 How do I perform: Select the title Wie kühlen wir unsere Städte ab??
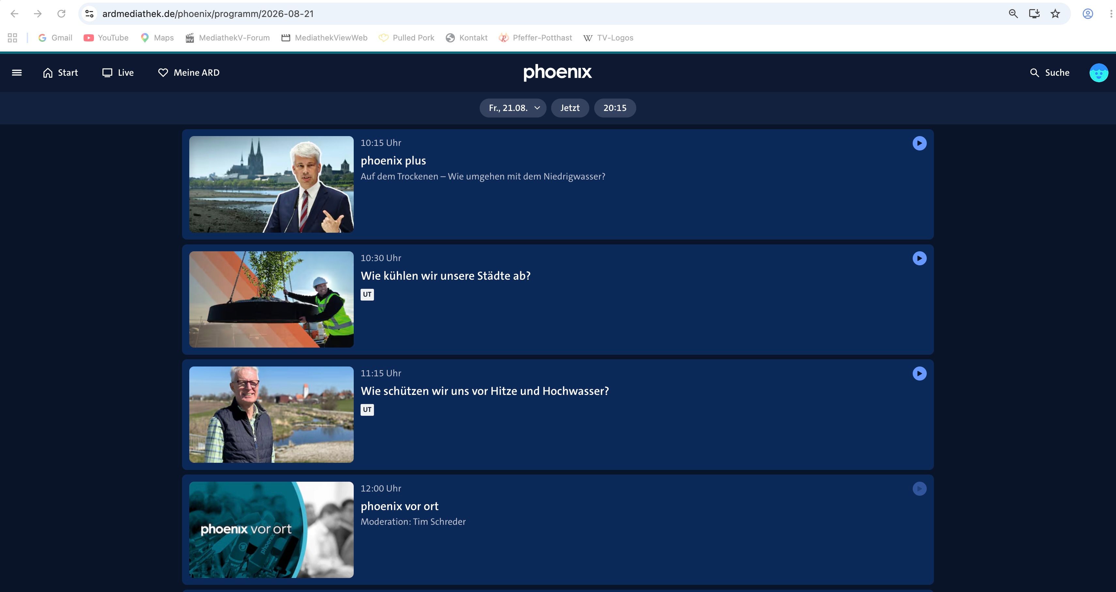pyautogui.click(x=446, y=276)
